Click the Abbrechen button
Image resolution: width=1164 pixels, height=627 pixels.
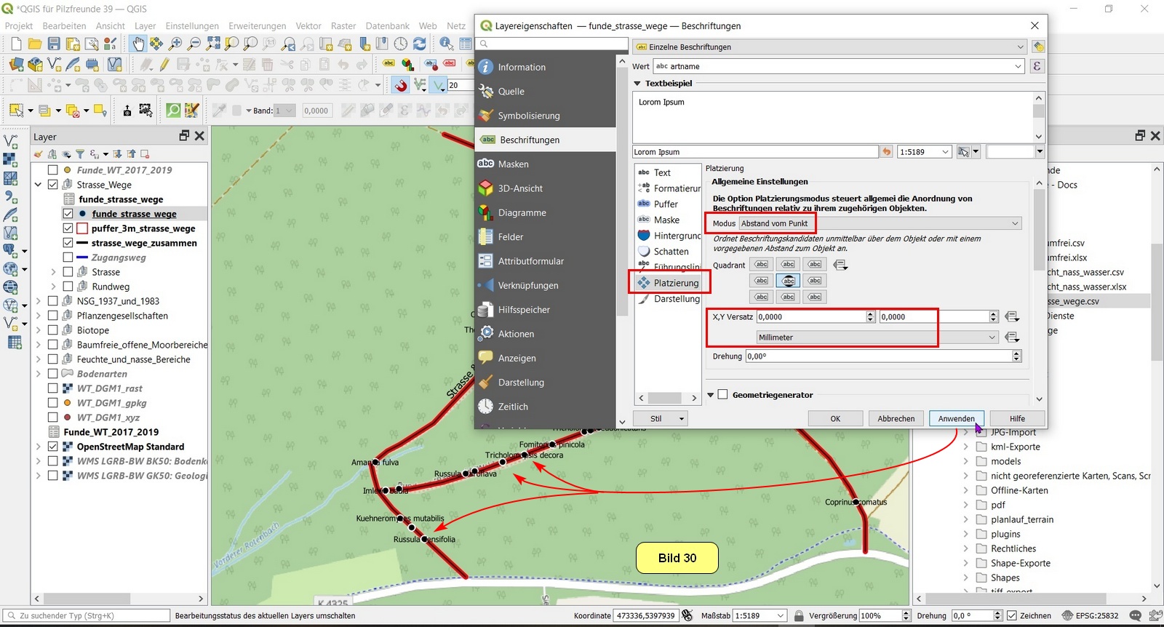(x=896, y=418)
